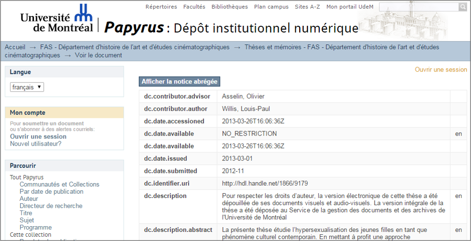Browse by Directeur de recherche
The image size is (471, 241).
[51, 206]
